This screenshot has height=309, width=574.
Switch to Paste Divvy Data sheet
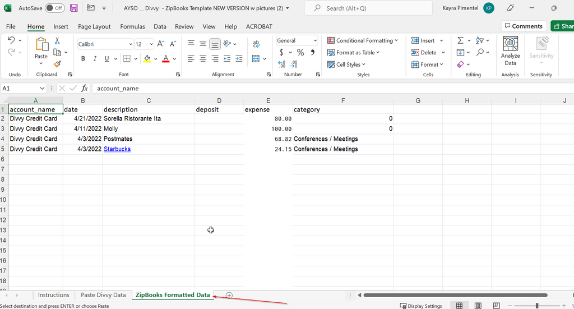pyautogui.click(x=103, y=295)
